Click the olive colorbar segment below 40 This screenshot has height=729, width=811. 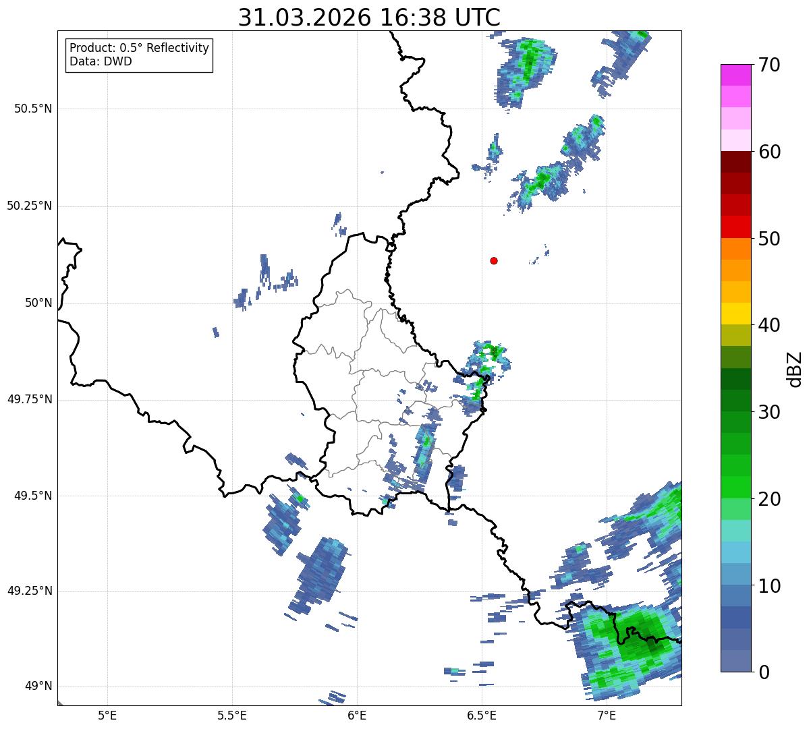[735, 336]
